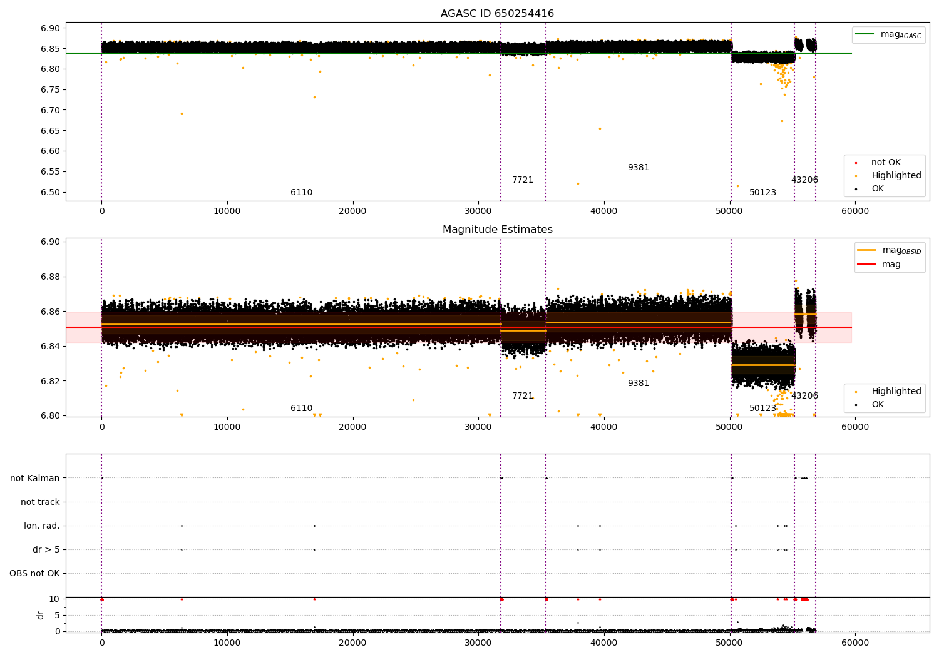
Task: Click OBSID label 43206 in the AGASC ID plot
Action: pyautogui.click(x=804, y=180)
